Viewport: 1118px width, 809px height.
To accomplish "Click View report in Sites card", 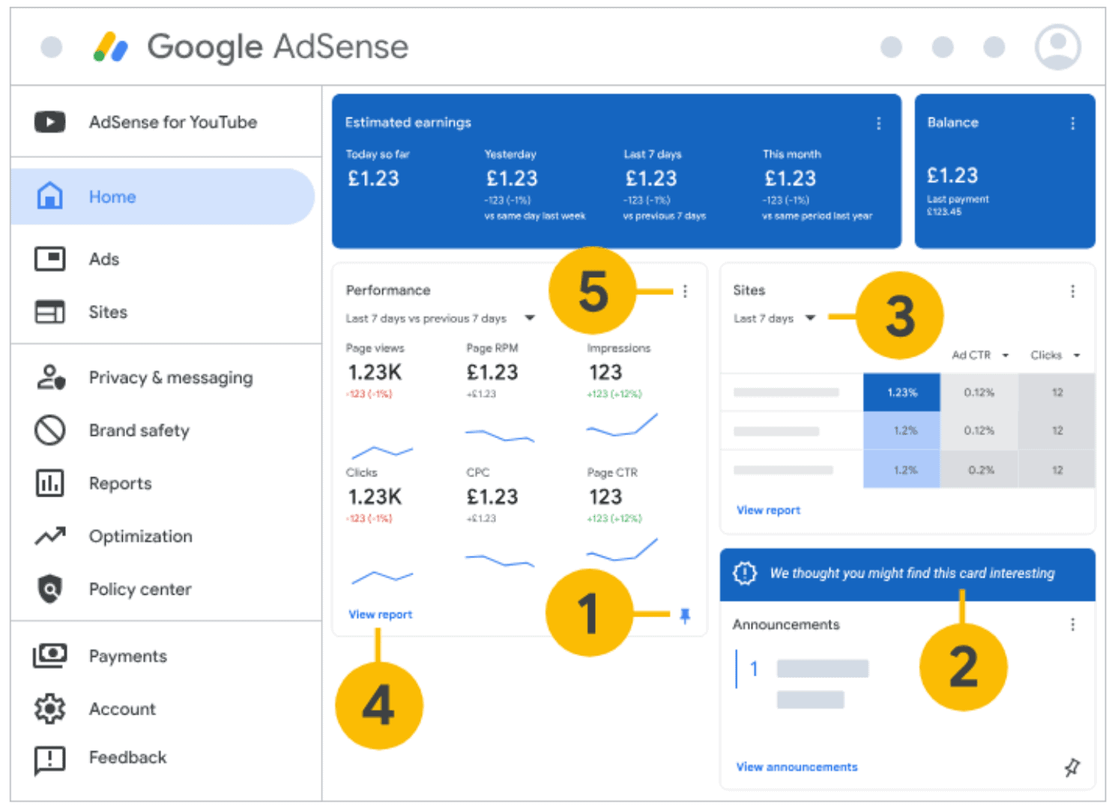I will (x=769, y=510).
